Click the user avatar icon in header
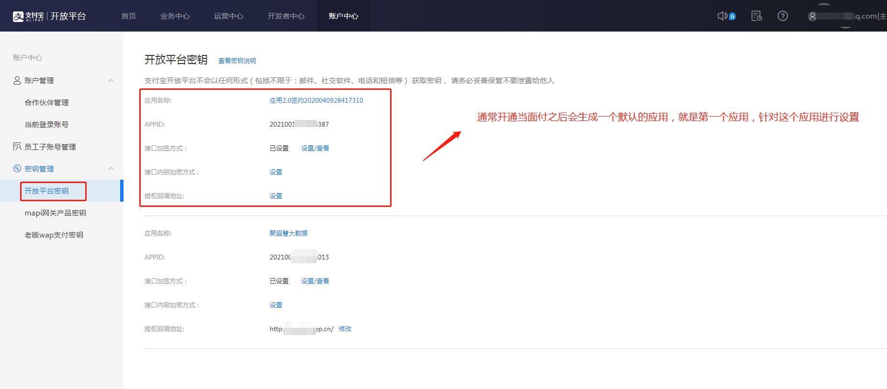Image resolution: width=887 pixels, height=389 pixels. (x=812, y=16)
